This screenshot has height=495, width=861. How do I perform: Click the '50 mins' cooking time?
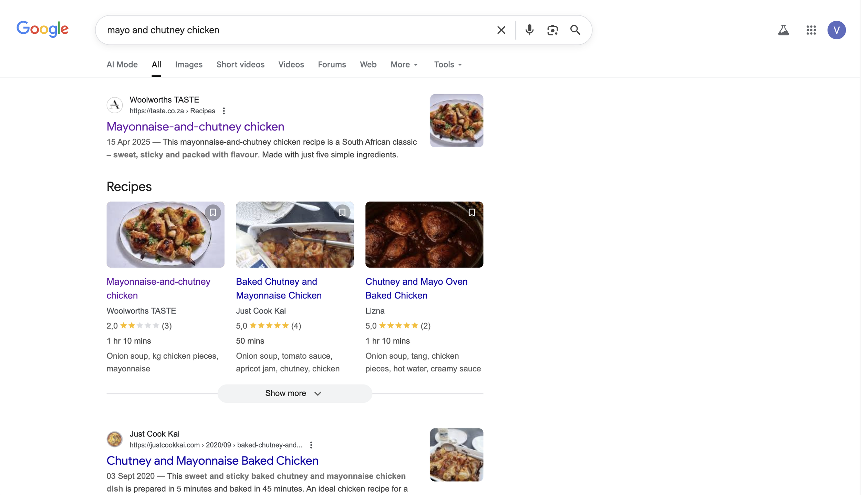pyautogui.click(x=250, y=341)
